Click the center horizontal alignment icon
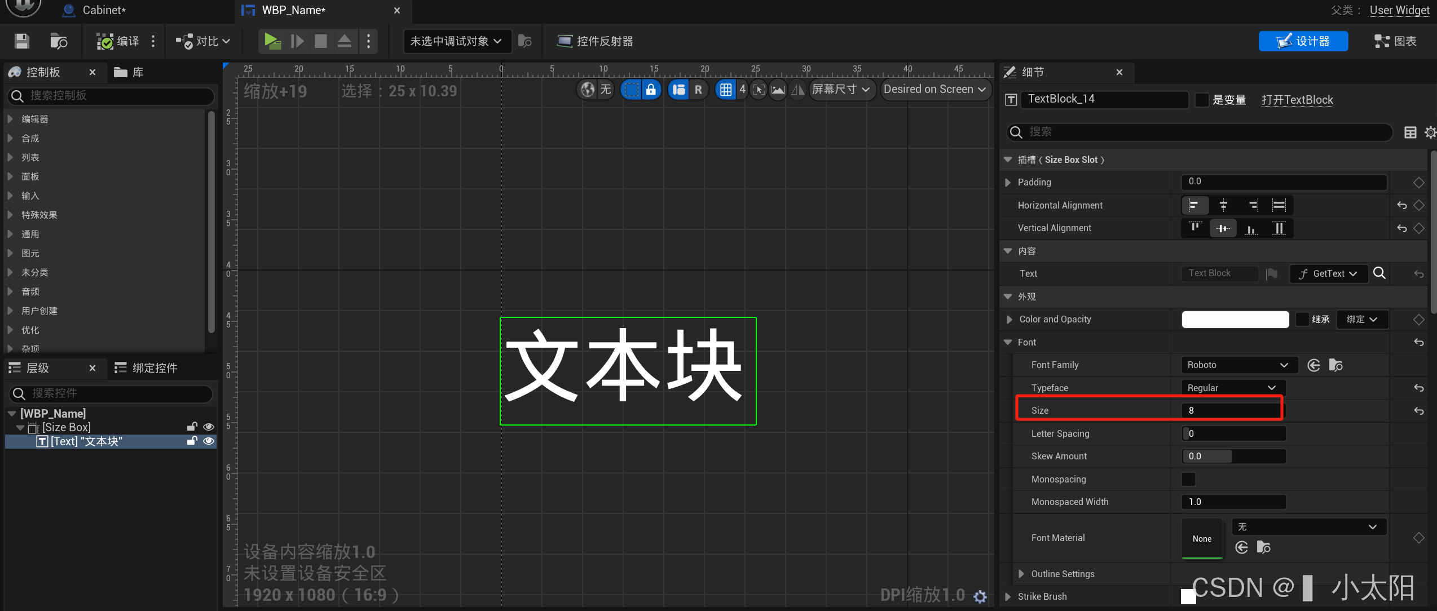Image resolution: width=1437 pixels, height=611 pixels. [x=1223, y=205]
